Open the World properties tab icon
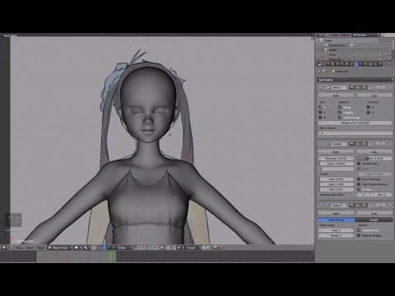395x296 pixels. 342,64
